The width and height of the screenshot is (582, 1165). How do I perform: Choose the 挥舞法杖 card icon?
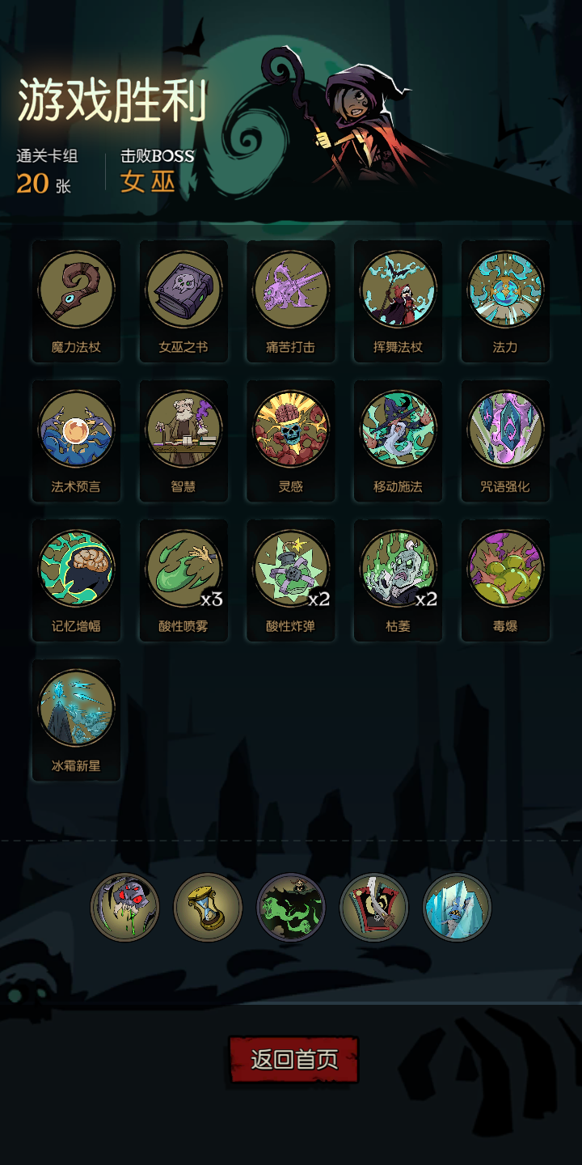tap(399, 302)
